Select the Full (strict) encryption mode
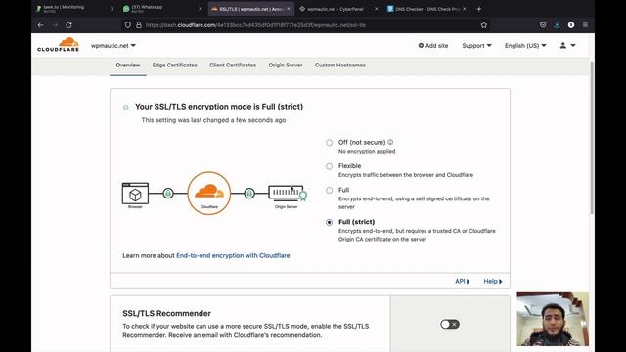 [329, 222]
